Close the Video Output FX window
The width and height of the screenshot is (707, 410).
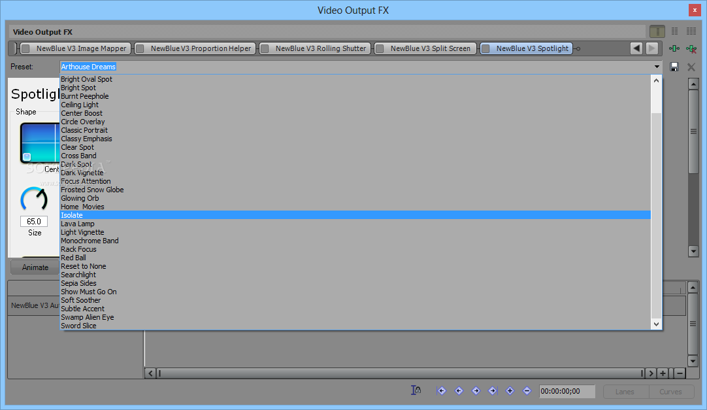click(695, 10)
